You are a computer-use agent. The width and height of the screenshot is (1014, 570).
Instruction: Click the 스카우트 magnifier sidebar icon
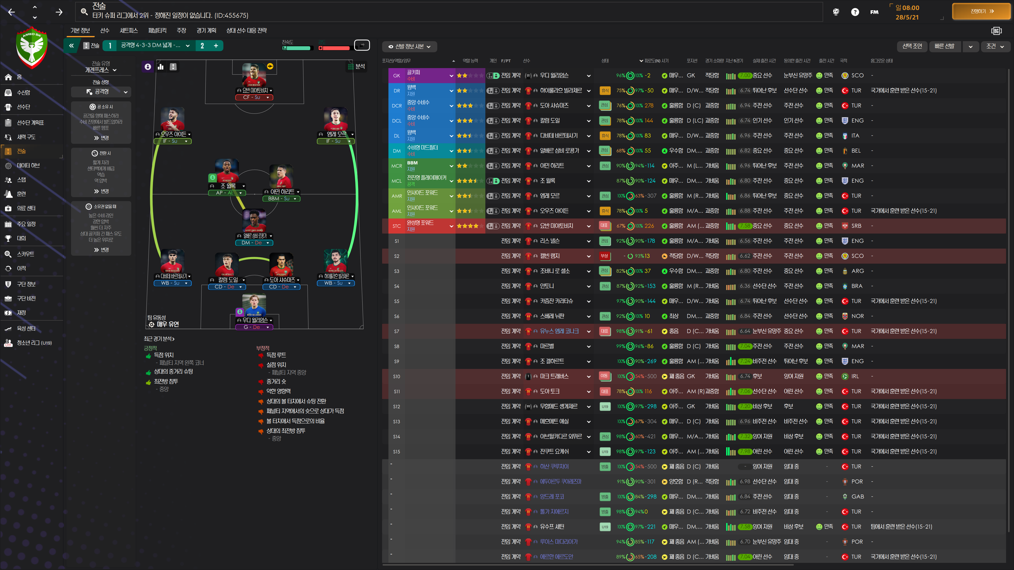8,254
